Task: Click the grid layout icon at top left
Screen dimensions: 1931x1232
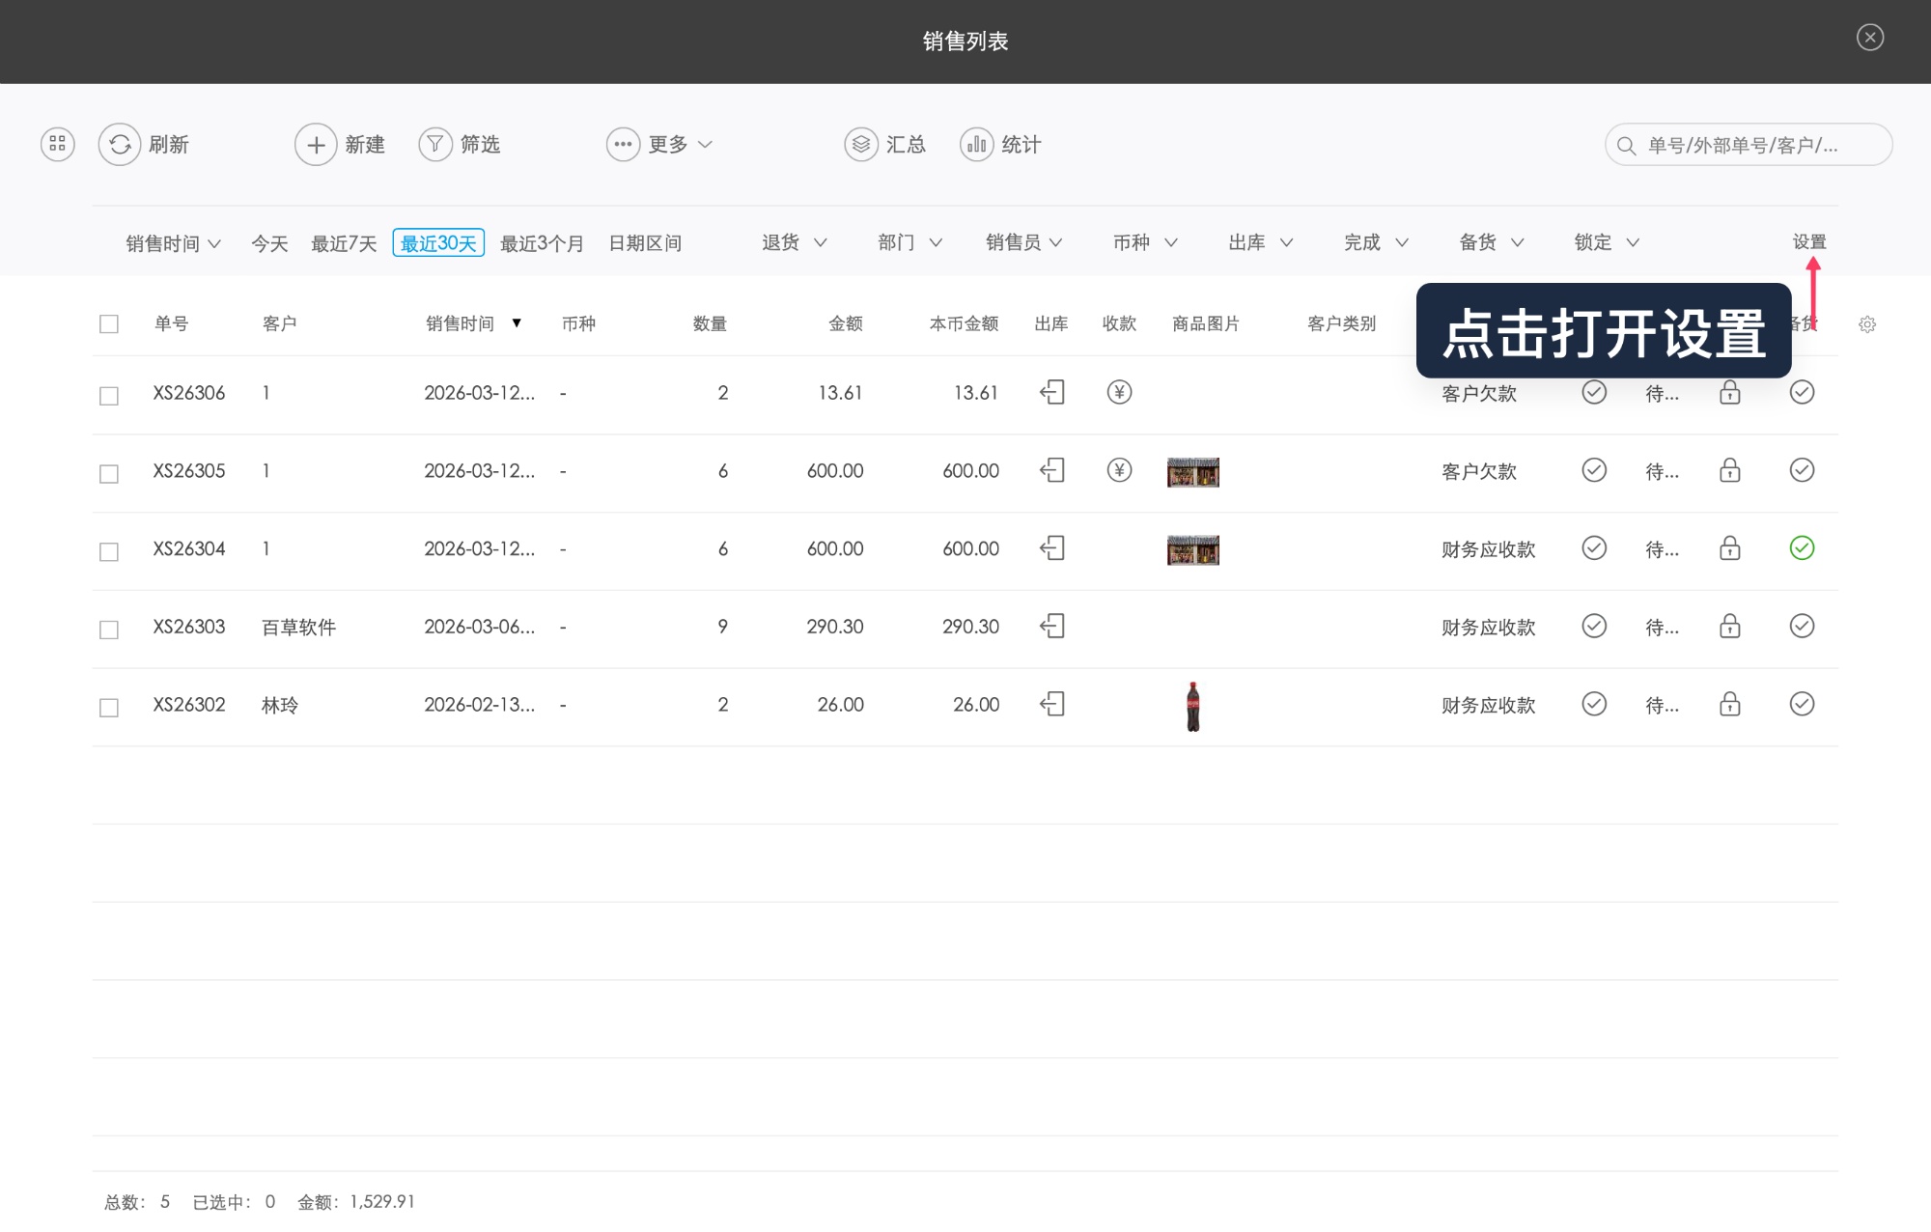Action: (56, 144)
